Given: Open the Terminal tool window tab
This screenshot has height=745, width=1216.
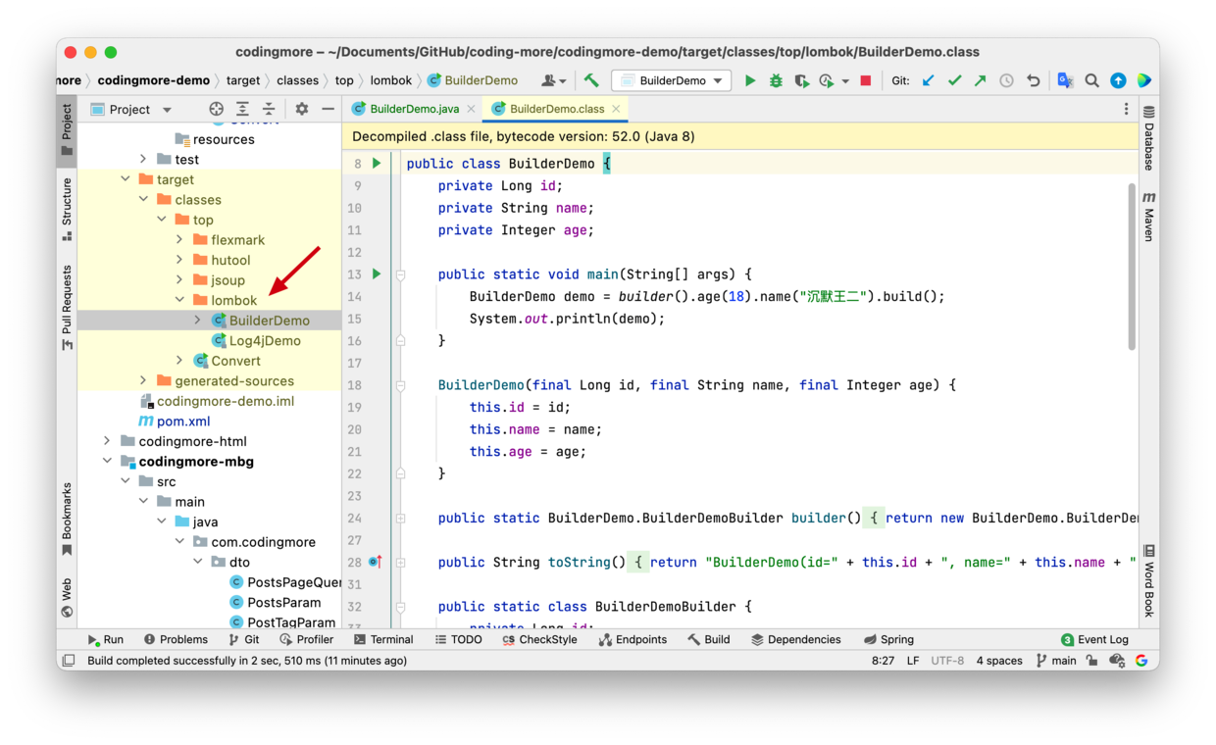Looking at the screenshot, I should (x=383, y=639).
